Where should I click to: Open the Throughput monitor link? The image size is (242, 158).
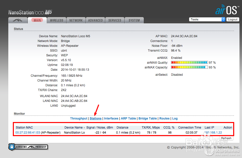pos(79,118)
